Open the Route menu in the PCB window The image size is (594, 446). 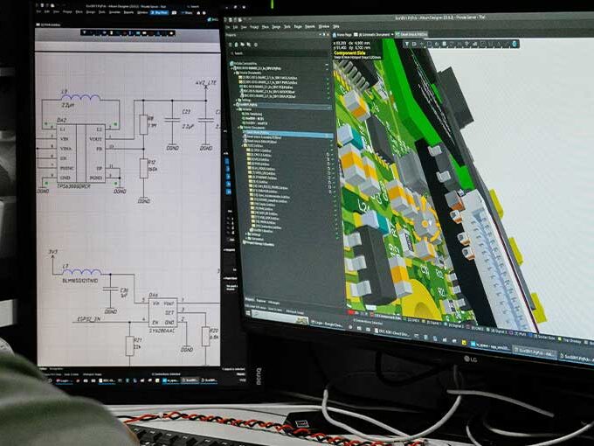tap(298, 27)
